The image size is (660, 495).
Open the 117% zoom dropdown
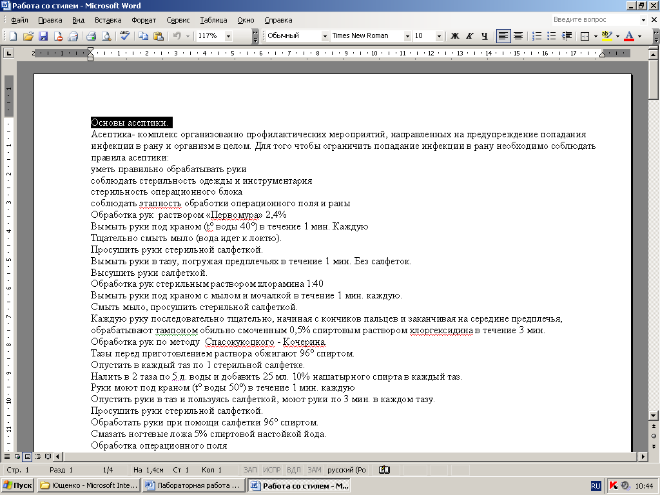point(229,36)
